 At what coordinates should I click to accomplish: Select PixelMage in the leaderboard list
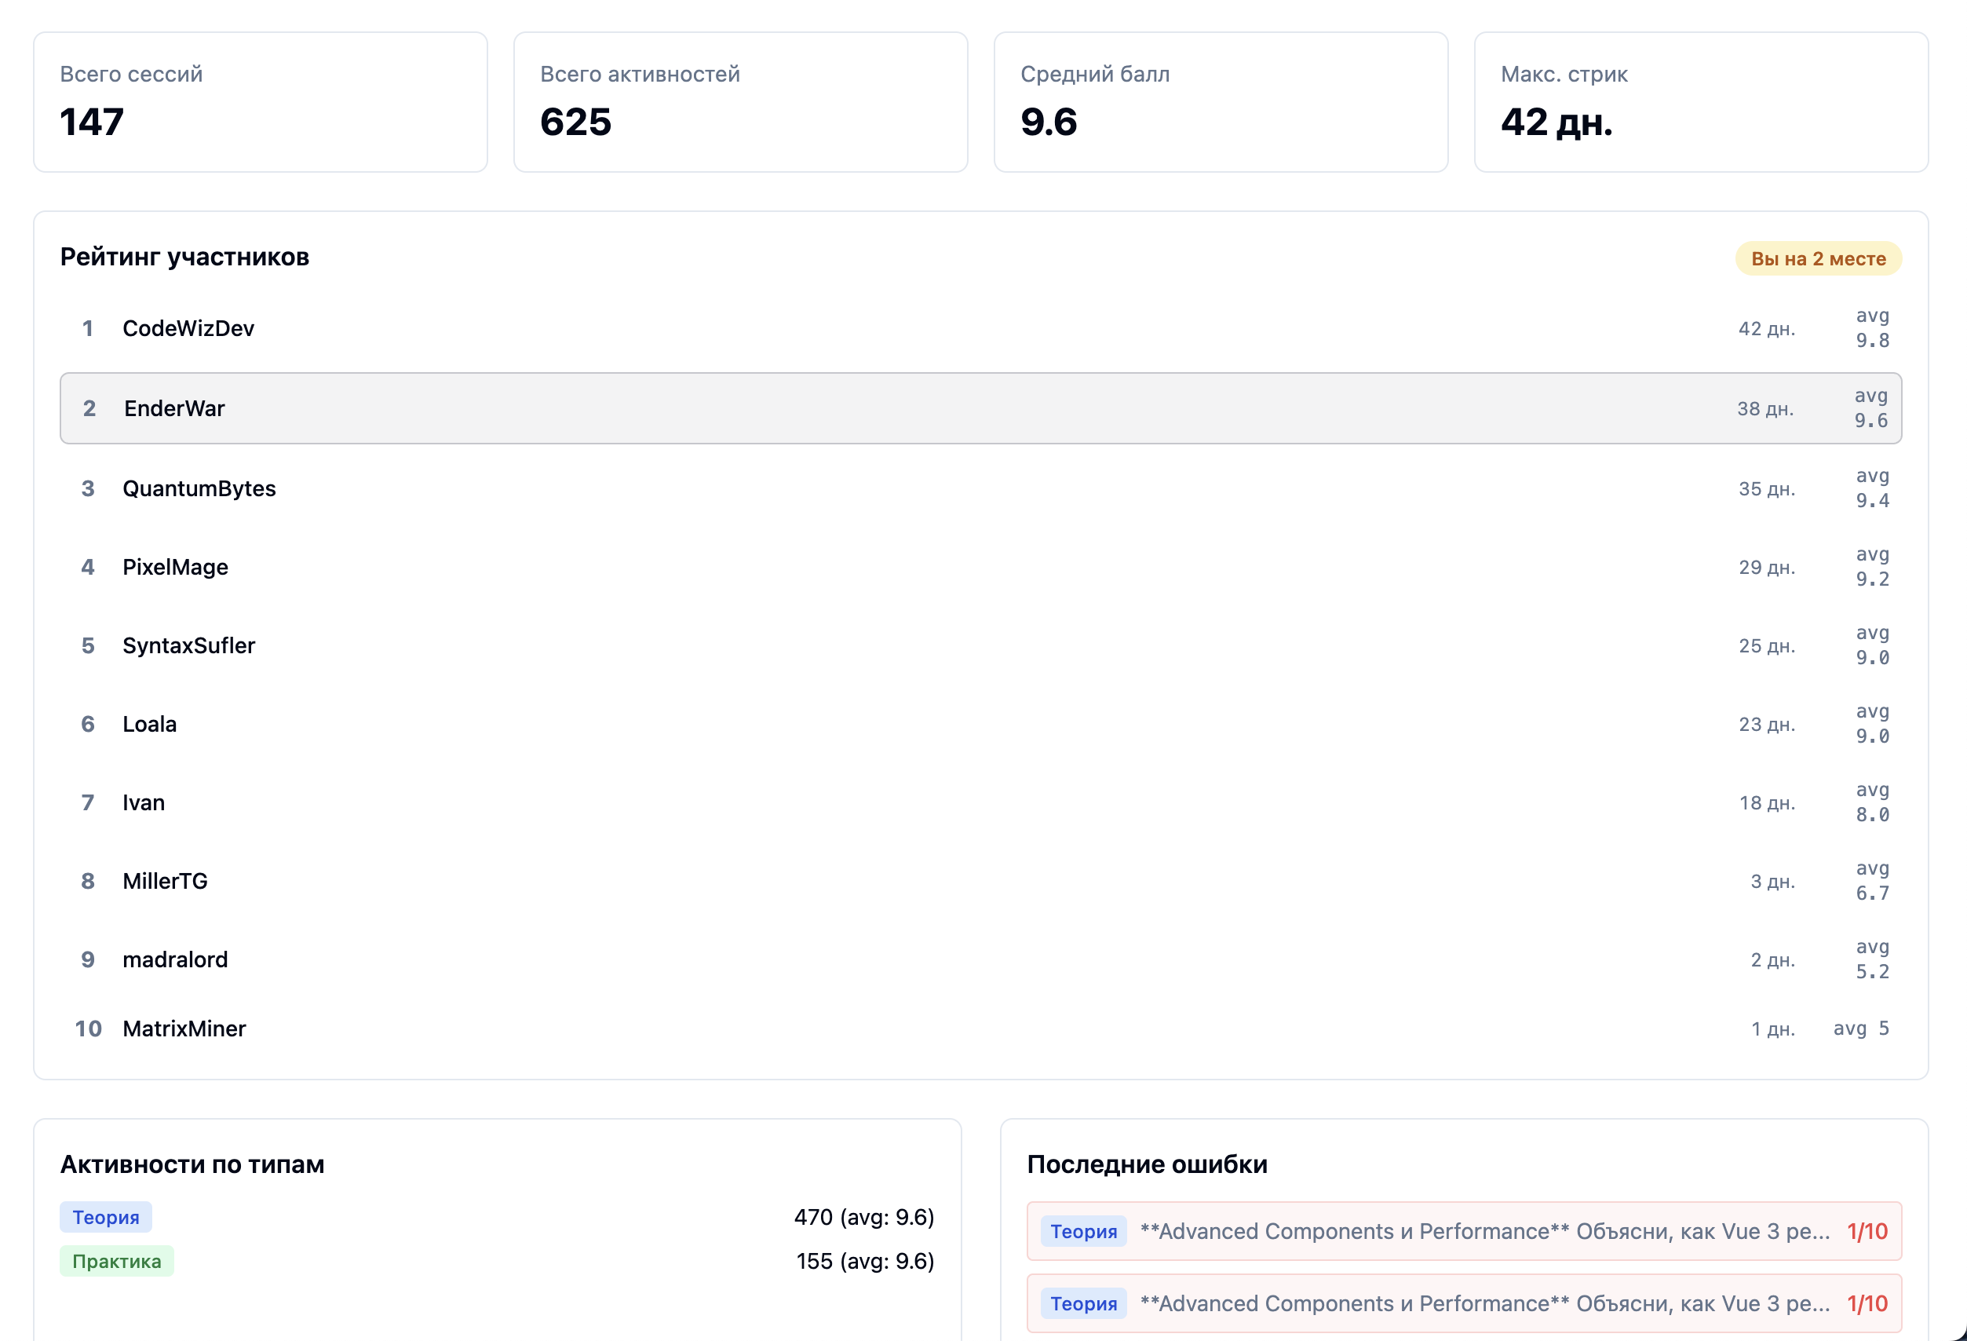(175, 567)
